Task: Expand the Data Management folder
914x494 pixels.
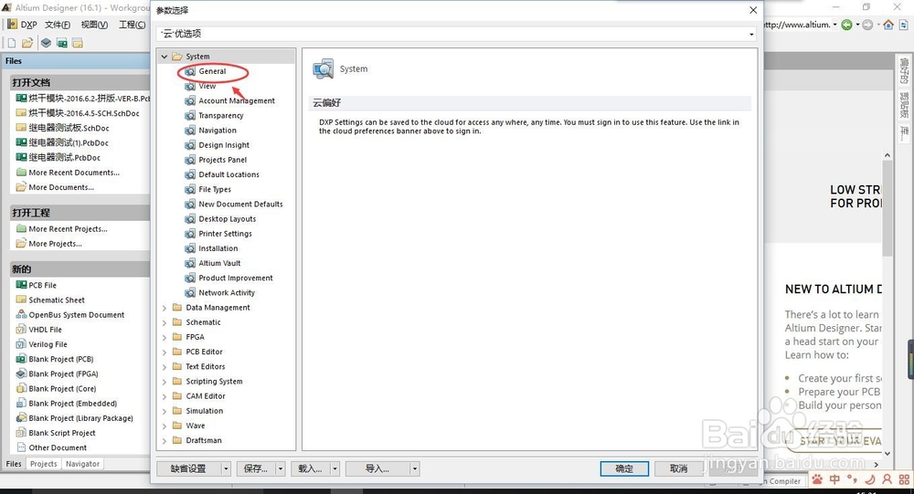Action: coord(165,308)
